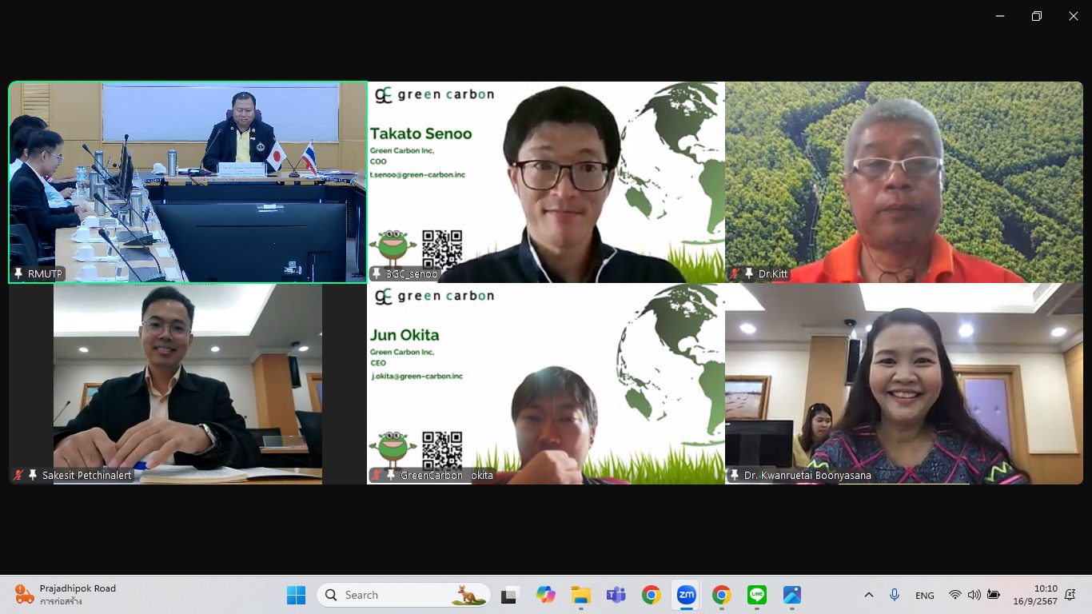Screen dimensions: 1092x614
Task: Open File Explorer from the taskbar
Action: point(580,595)
